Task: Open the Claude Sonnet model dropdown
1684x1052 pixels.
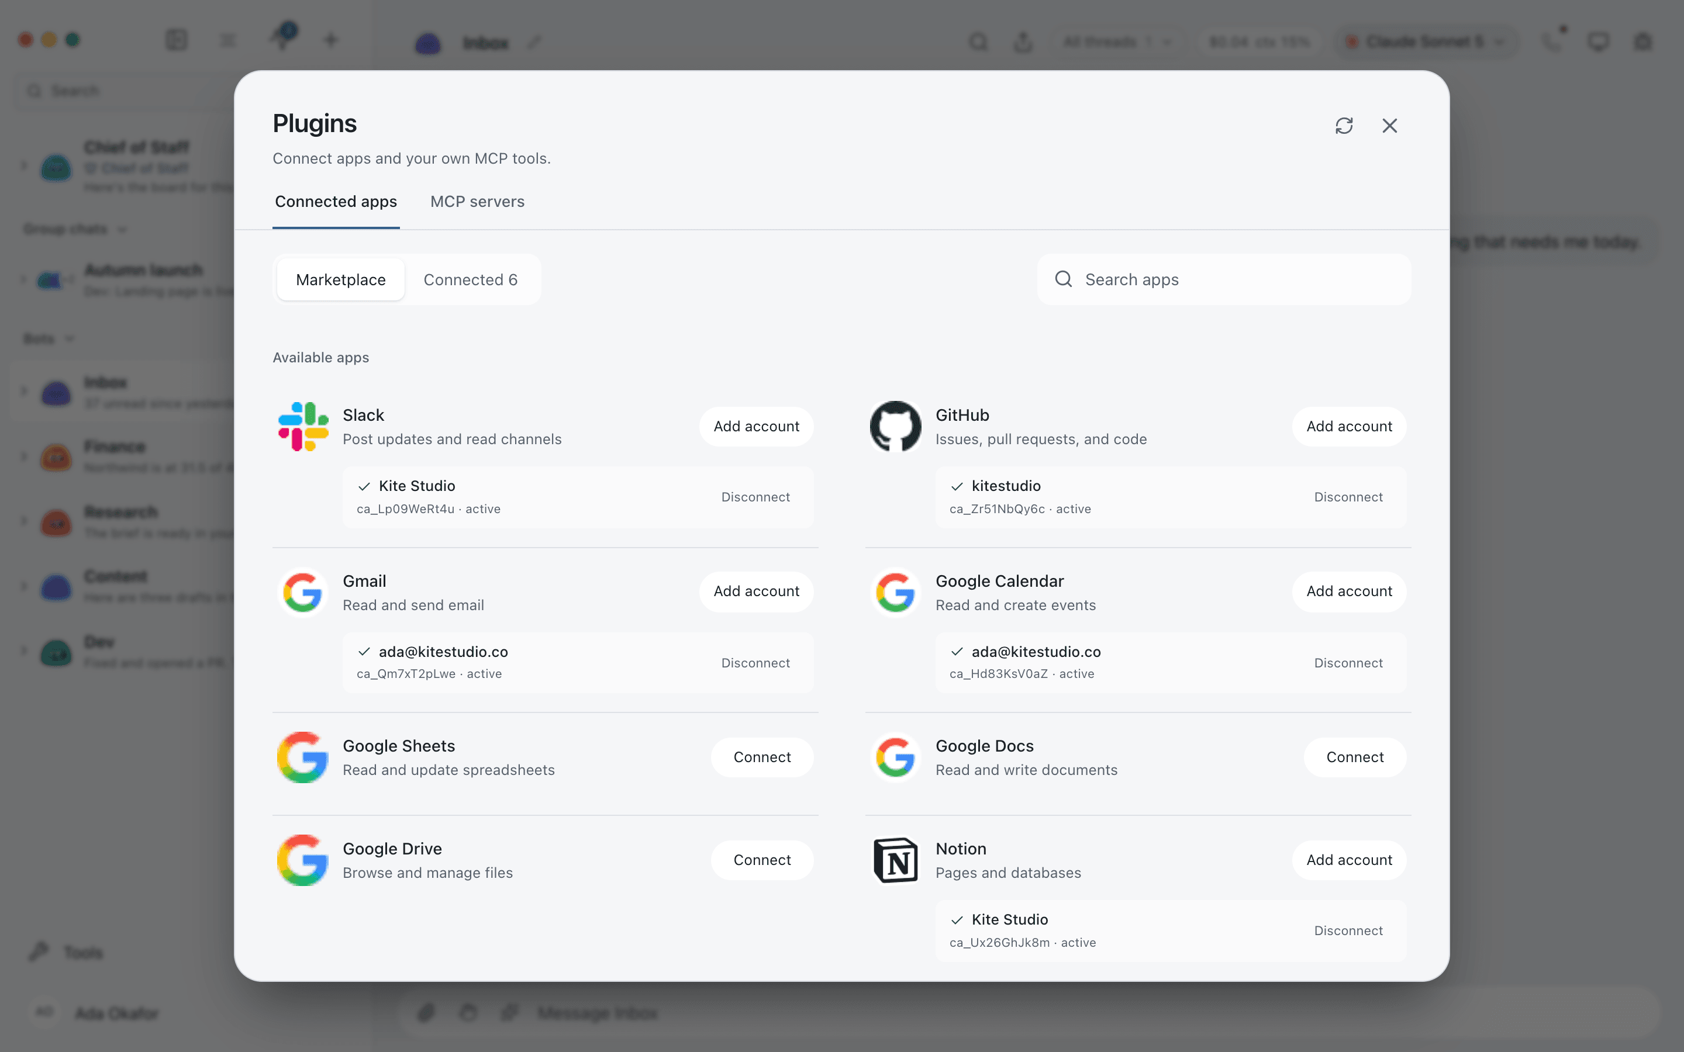Action: (x=1426, y=41)
